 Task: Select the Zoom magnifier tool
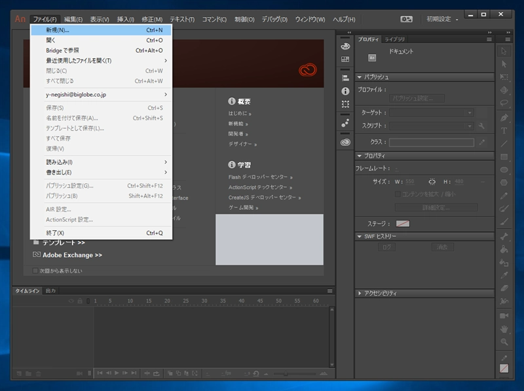[504, 341]
